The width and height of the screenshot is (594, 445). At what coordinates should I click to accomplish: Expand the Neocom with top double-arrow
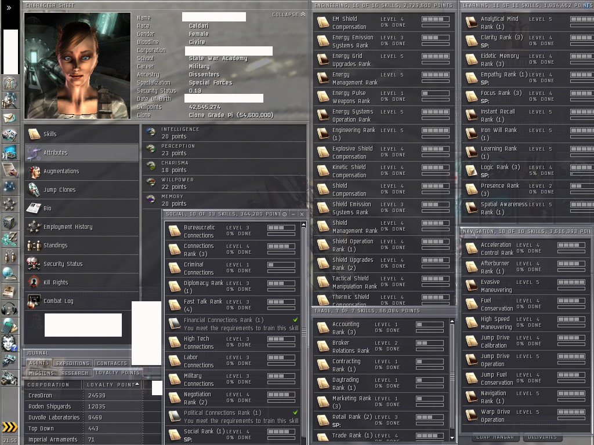coord(9,7)
